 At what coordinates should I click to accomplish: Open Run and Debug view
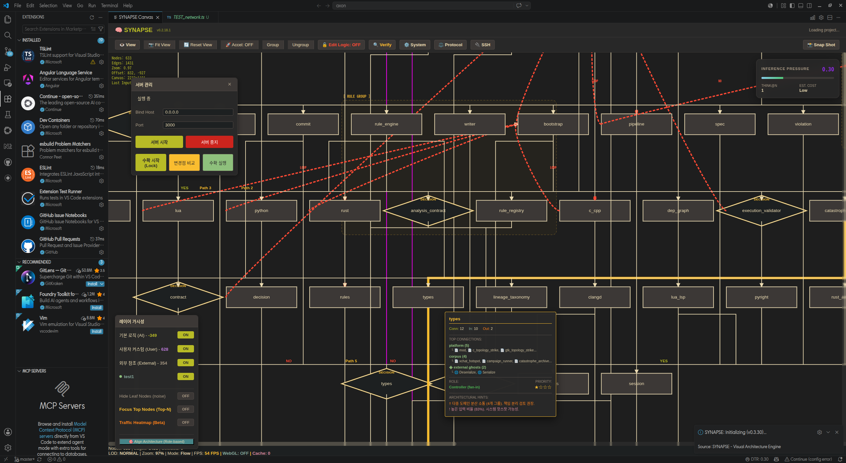pyautogui.click(x=8, y=67)
